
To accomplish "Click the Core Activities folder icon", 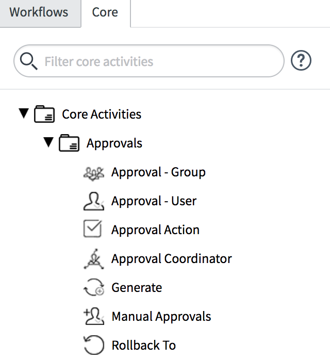I will click(44, 114).
